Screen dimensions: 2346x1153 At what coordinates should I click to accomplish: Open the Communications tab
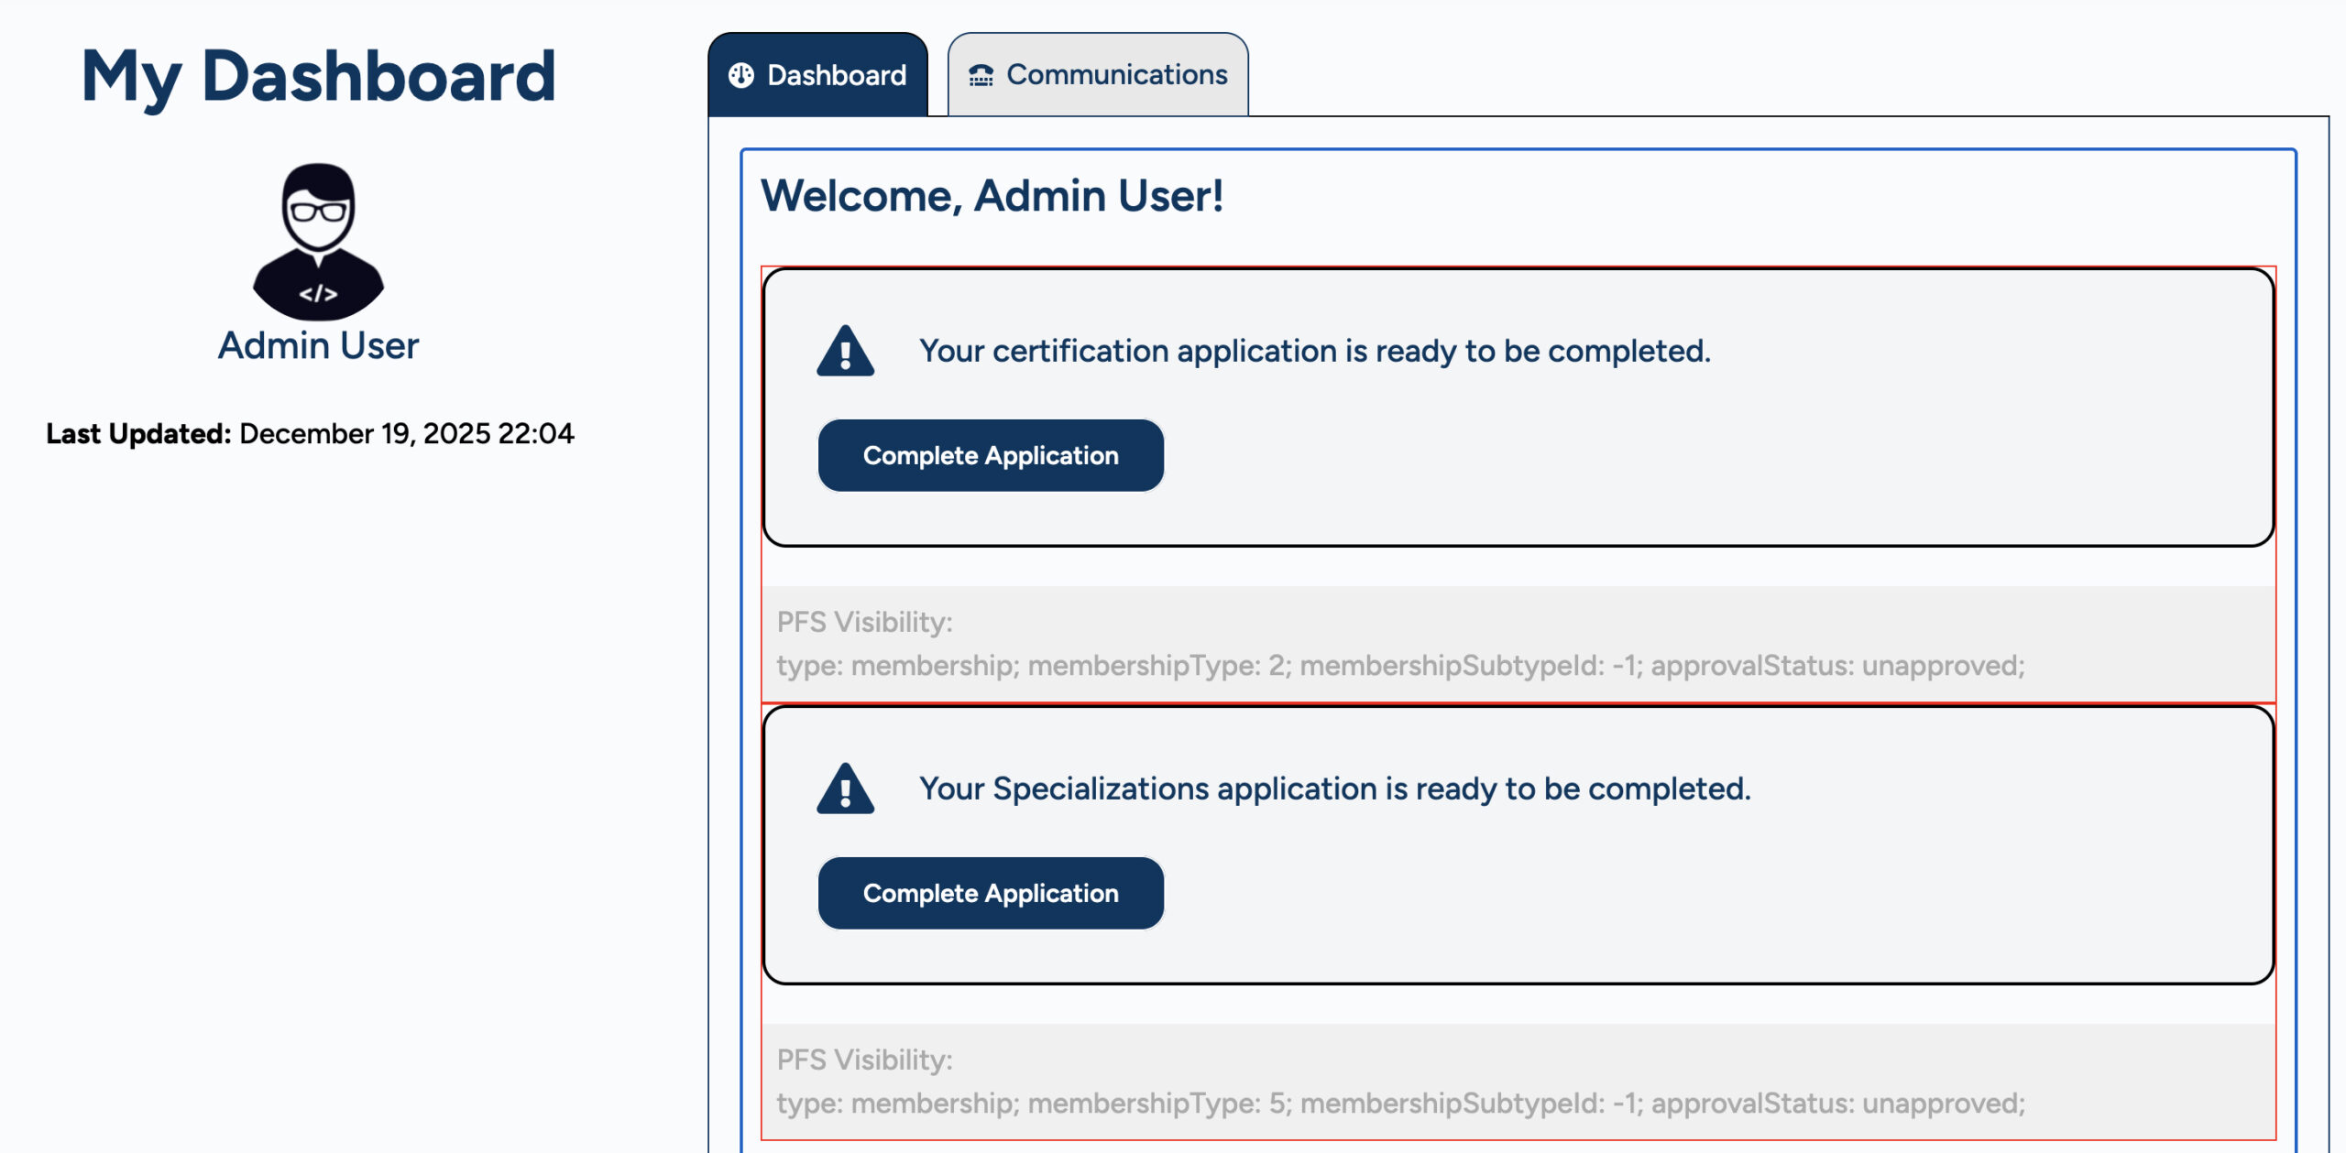pos(1116,75)
